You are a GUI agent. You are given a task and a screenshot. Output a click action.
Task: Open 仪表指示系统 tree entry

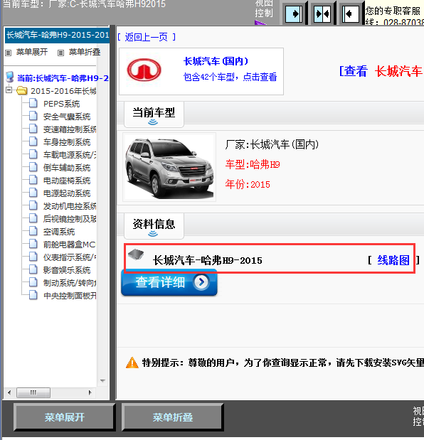coord(70,257)
